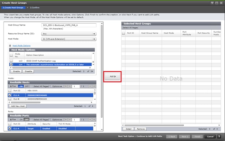Go to first page in Available Hosts
This screenshot has width=225, height=141.
click(x=66, y=86)
